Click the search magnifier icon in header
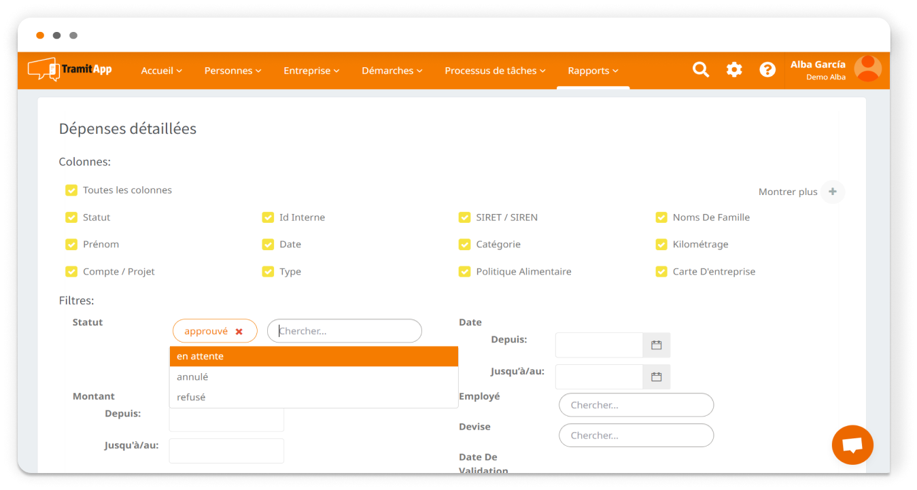Screen dimensions: 917x490 700,69
